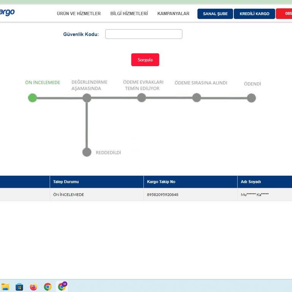Click the REDDEDİLDİ label

[108, 152]
